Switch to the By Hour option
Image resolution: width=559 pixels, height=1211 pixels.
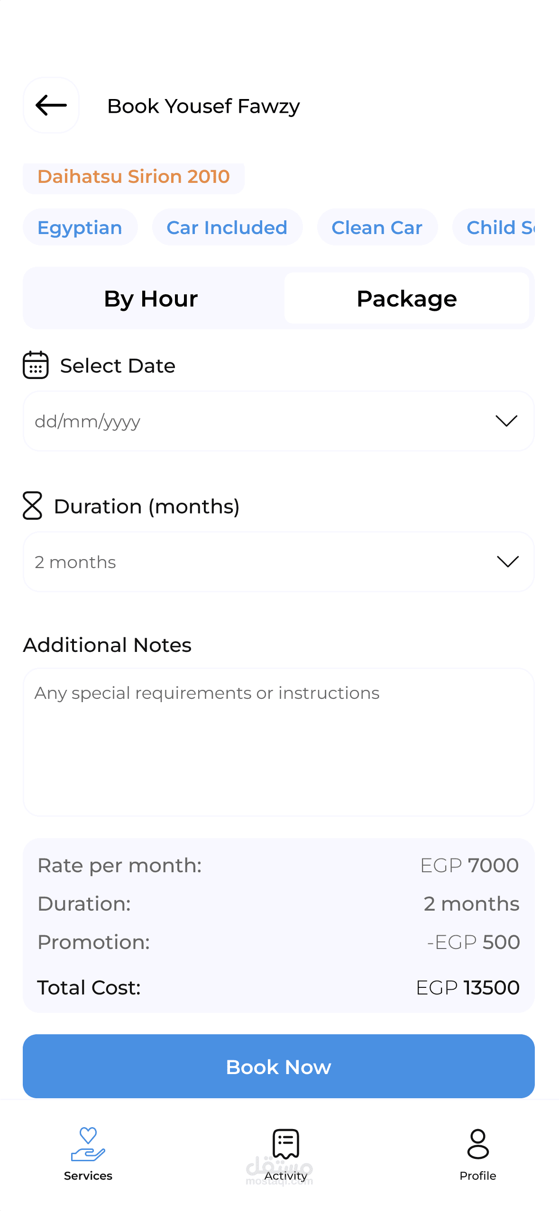[x=151, y=298]
